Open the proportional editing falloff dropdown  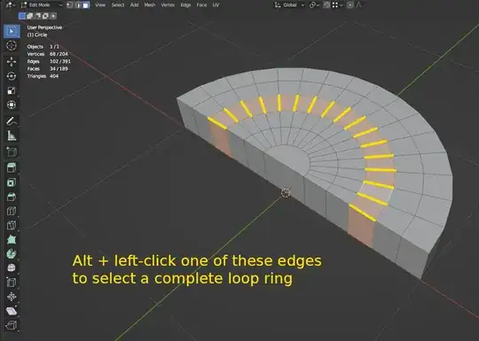pyautogui.click(x=359, y=5)
